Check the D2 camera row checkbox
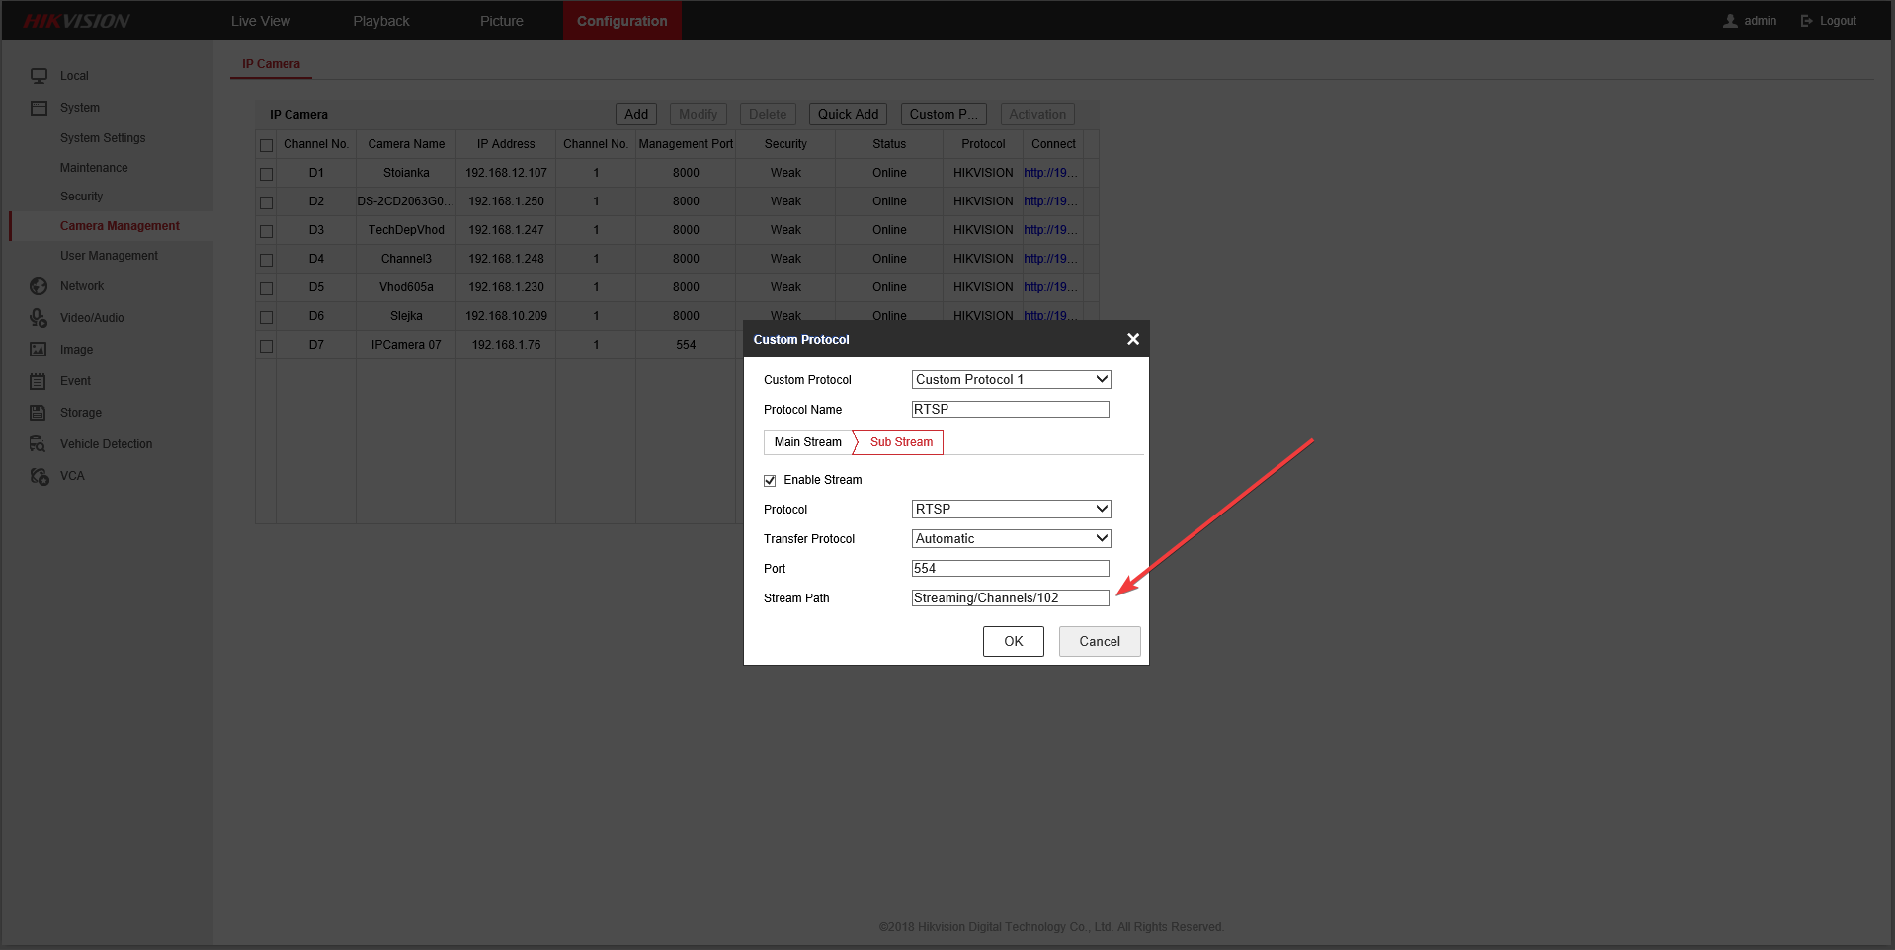This screenshot has width=1895, height=950. pyautogui.click(x=266, y=202)
